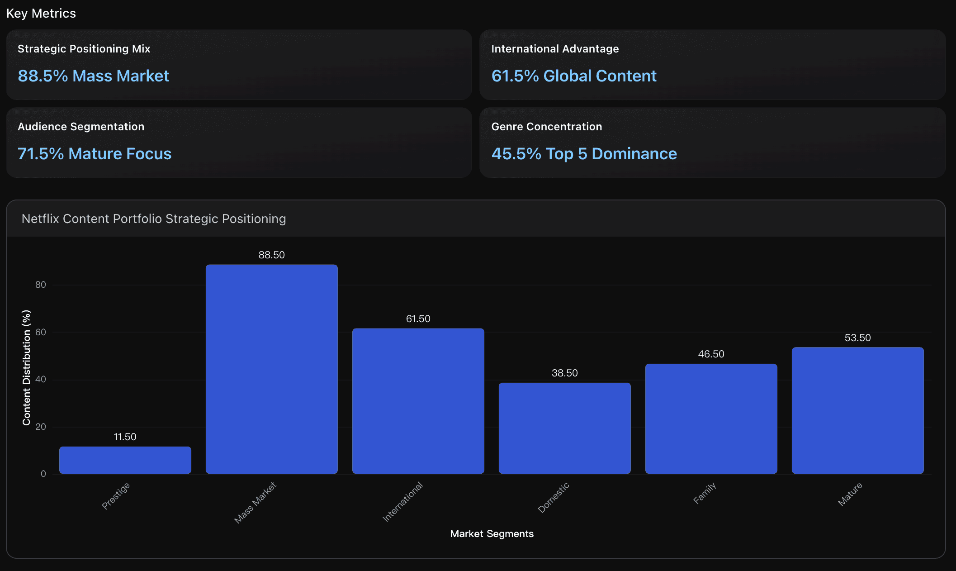Select the Prestige bar in the chart
Viewport: 956px width, 571px height.
[x=125, y=459]
